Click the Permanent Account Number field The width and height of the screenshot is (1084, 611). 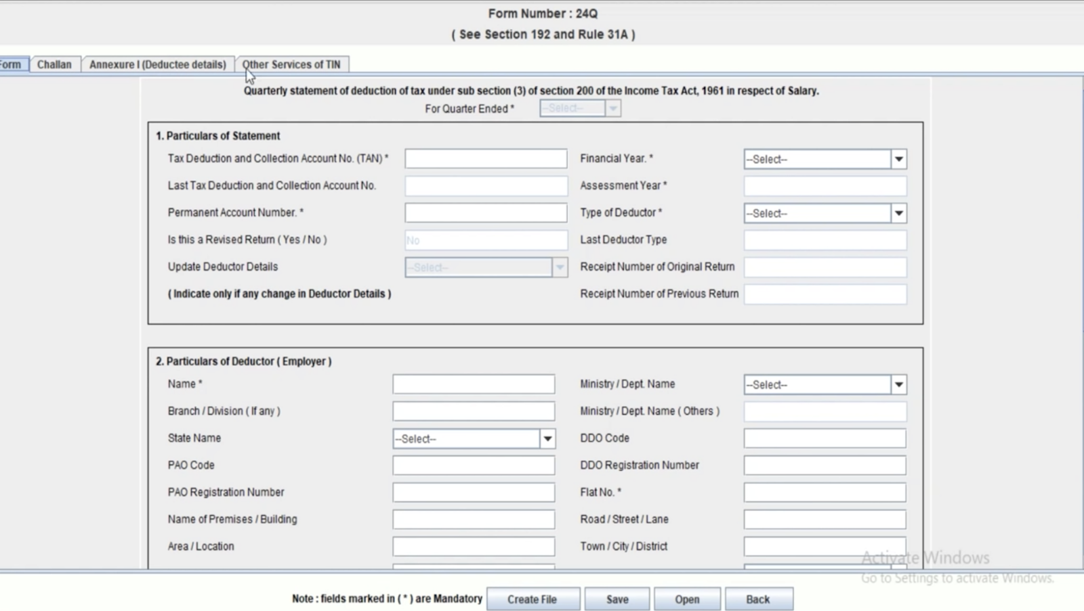point(485,212)
